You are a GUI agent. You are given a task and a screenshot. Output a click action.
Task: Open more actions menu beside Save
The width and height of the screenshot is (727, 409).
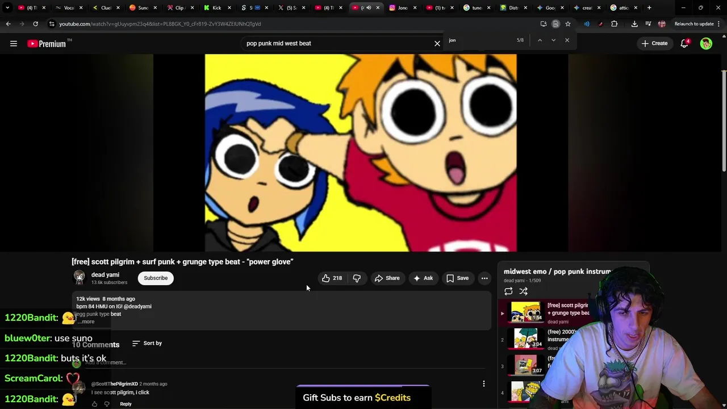click(x=484, y=278)
